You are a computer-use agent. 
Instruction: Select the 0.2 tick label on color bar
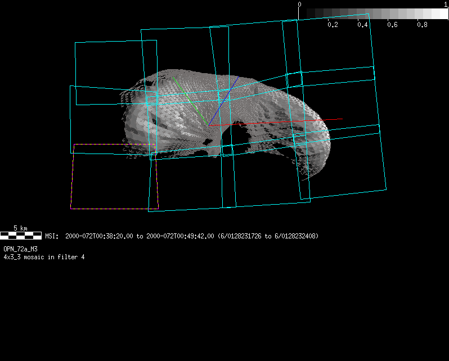tap(333, 25)
